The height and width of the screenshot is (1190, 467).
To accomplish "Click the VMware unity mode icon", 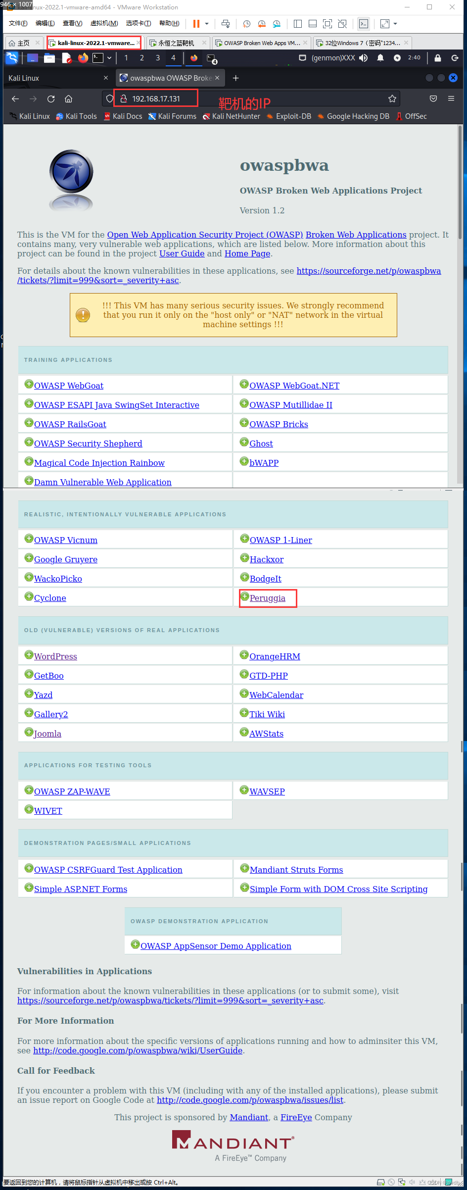I will point(342,24).
